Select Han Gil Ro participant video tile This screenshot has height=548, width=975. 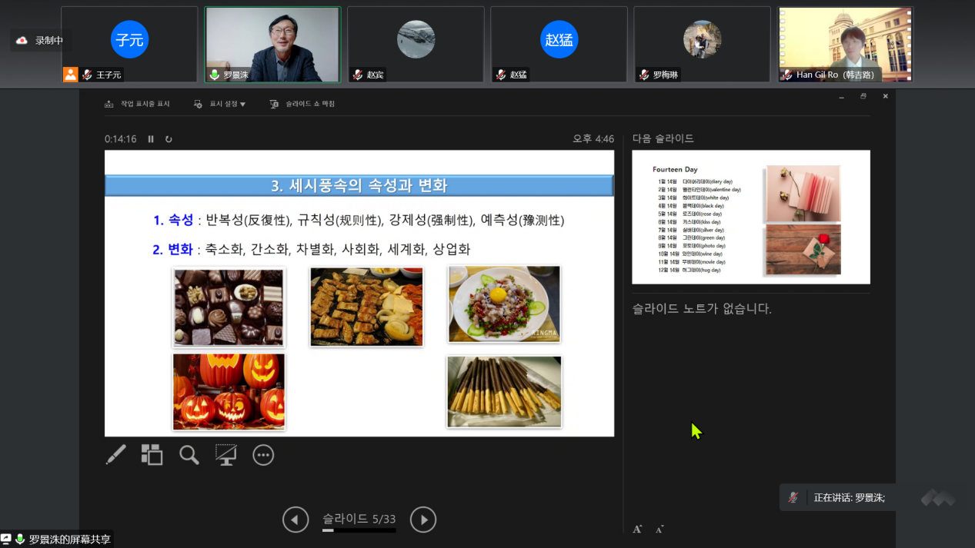(845, 44)
